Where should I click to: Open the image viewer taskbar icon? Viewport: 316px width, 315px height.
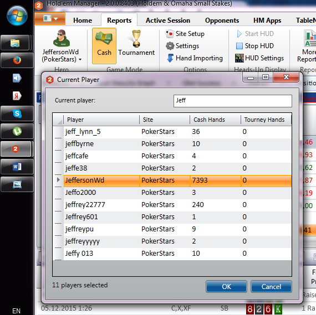click(17, 184)
